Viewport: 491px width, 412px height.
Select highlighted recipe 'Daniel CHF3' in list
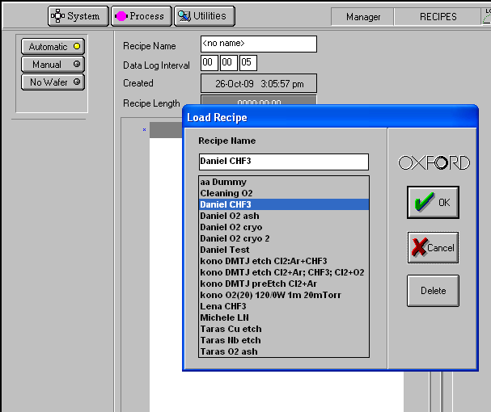[284, 204]
